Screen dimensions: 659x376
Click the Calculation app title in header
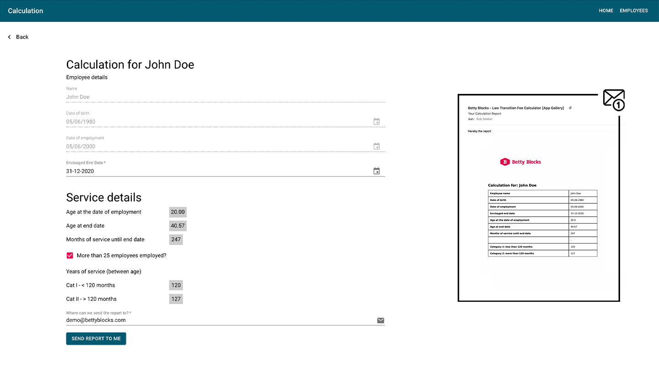pos(26,11)
